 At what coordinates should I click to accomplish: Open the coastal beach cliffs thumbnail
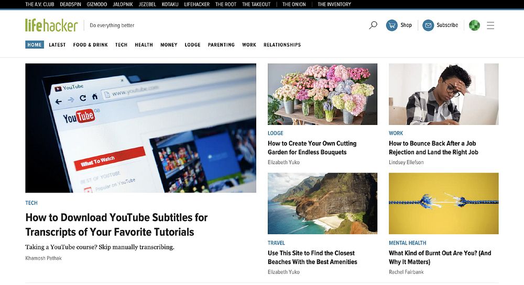pyautogui.click(x=322, y=203)
